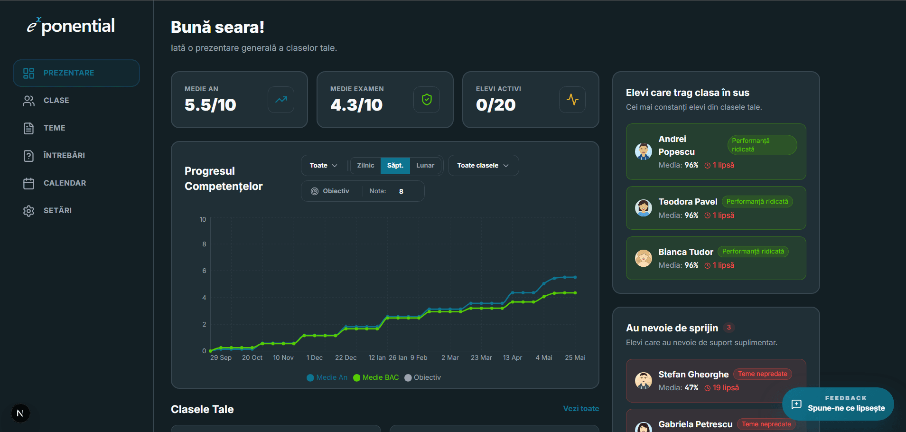Click the name Andrei Popescu
Screen dimensions: 906x432
pyautogui.click(x=677, y=145)
